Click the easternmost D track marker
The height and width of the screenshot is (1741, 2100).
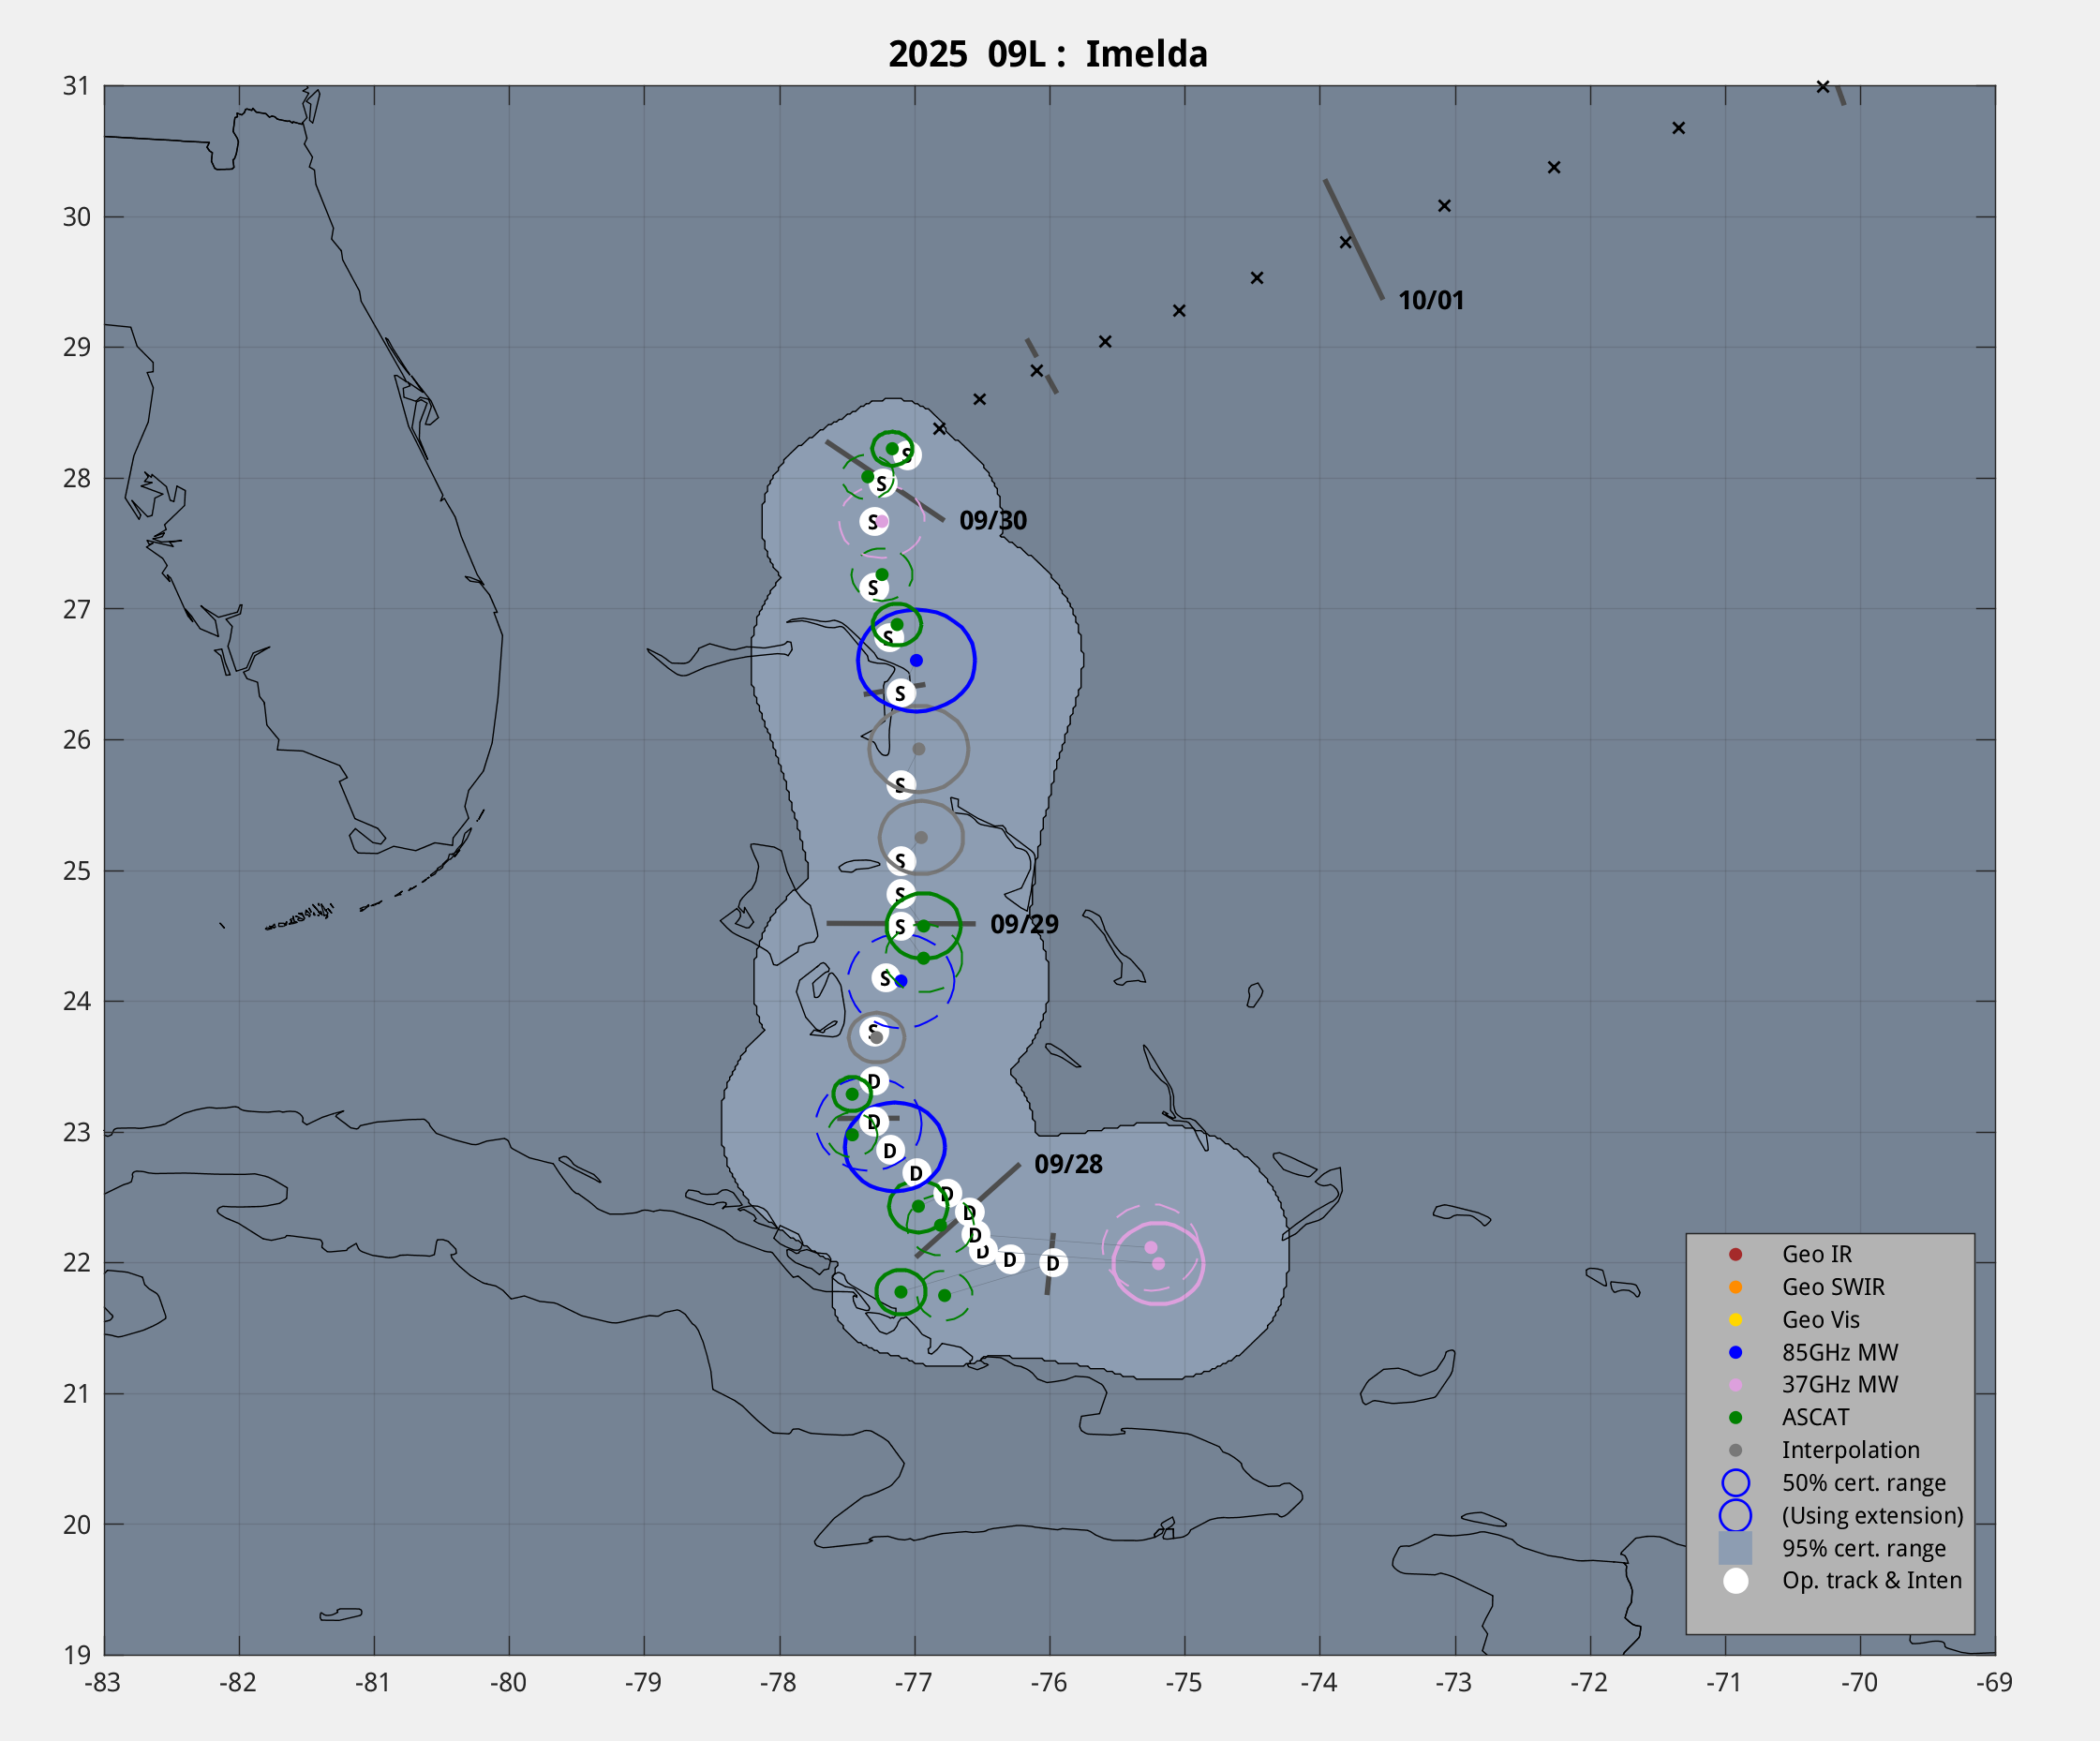click(x=1053, y=1263)
